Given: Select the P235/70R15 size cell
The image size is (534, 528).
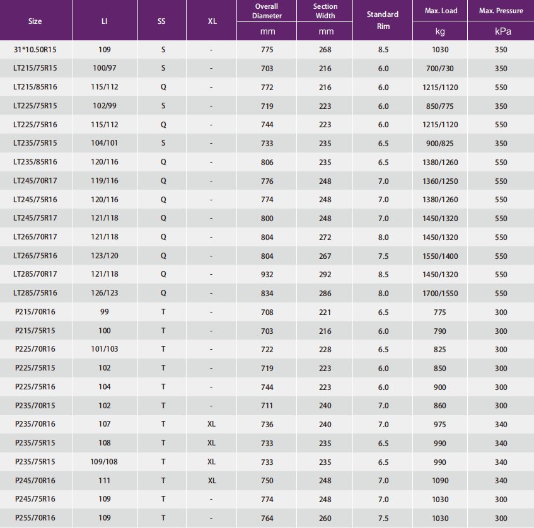Looking at the screenshot, I should [35, 406].
